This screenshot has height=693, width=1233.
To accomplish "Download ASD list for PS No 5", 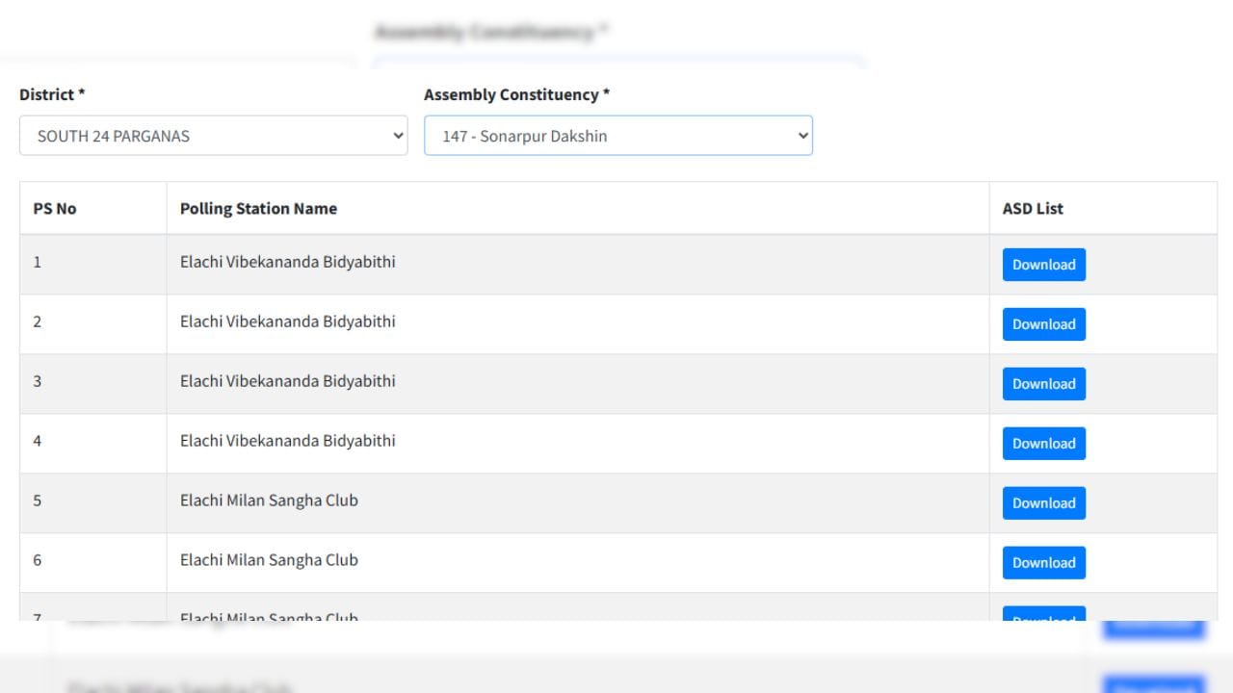I will 1043,503.
